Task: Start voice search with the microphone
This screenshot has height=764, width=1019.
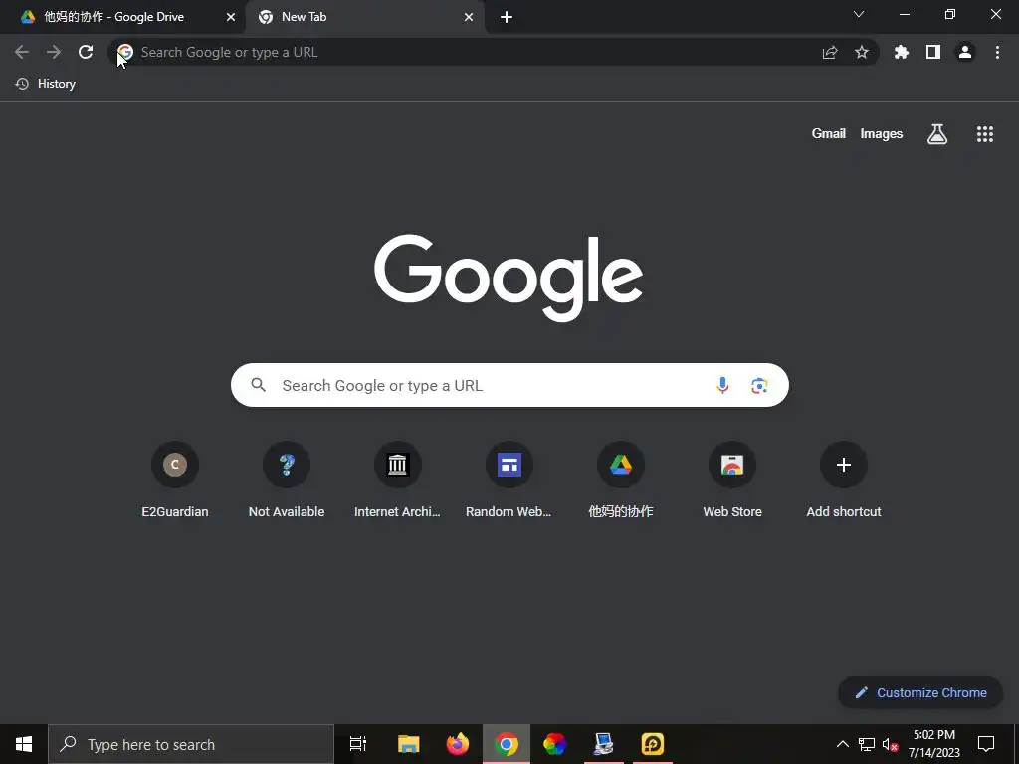Action: 722,385
